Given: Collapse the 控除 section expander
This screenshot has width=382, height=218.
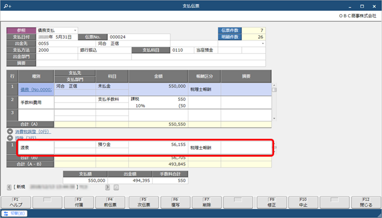Looking at the screenshot, I should pyautogui.click(x=10, y=138).
